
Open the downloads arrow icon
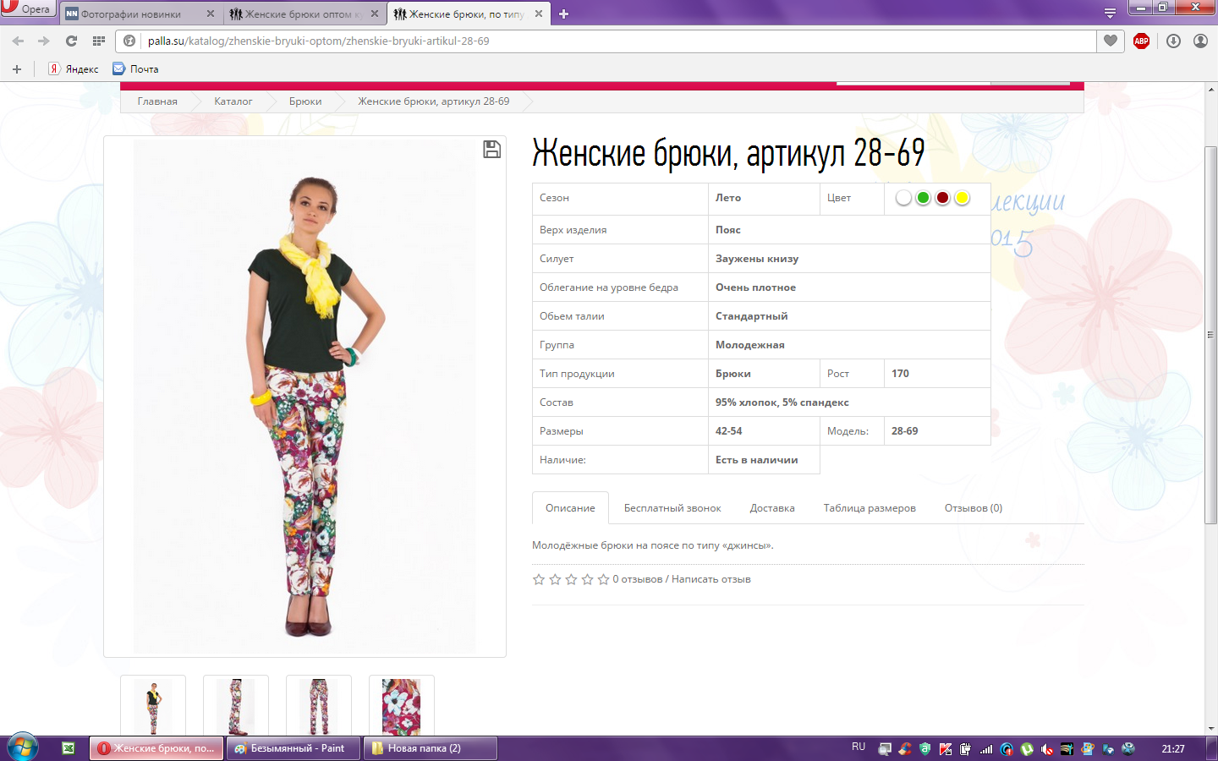coord(1173,41)
